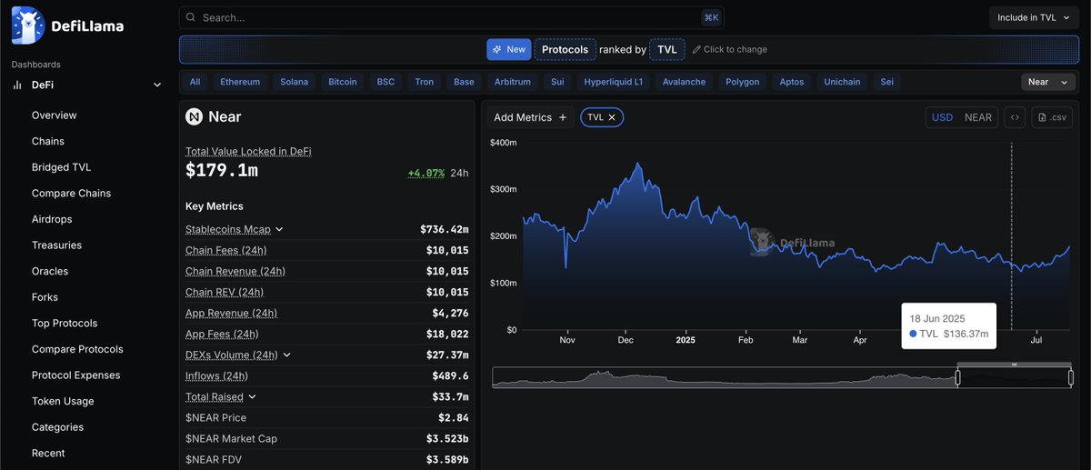The height and width of the screenshot is (470, 1091).
Task: Switch chart denomination to NEAR
Action: pos(977,117)
